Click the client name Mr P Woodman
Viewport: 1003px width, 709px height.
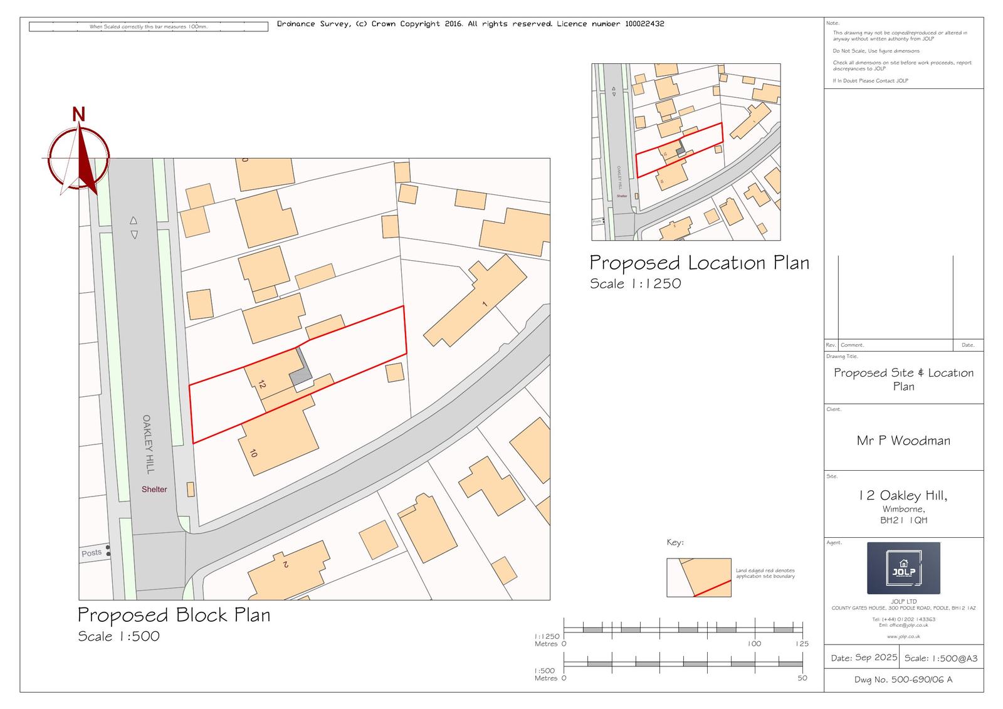coord(903,441)
